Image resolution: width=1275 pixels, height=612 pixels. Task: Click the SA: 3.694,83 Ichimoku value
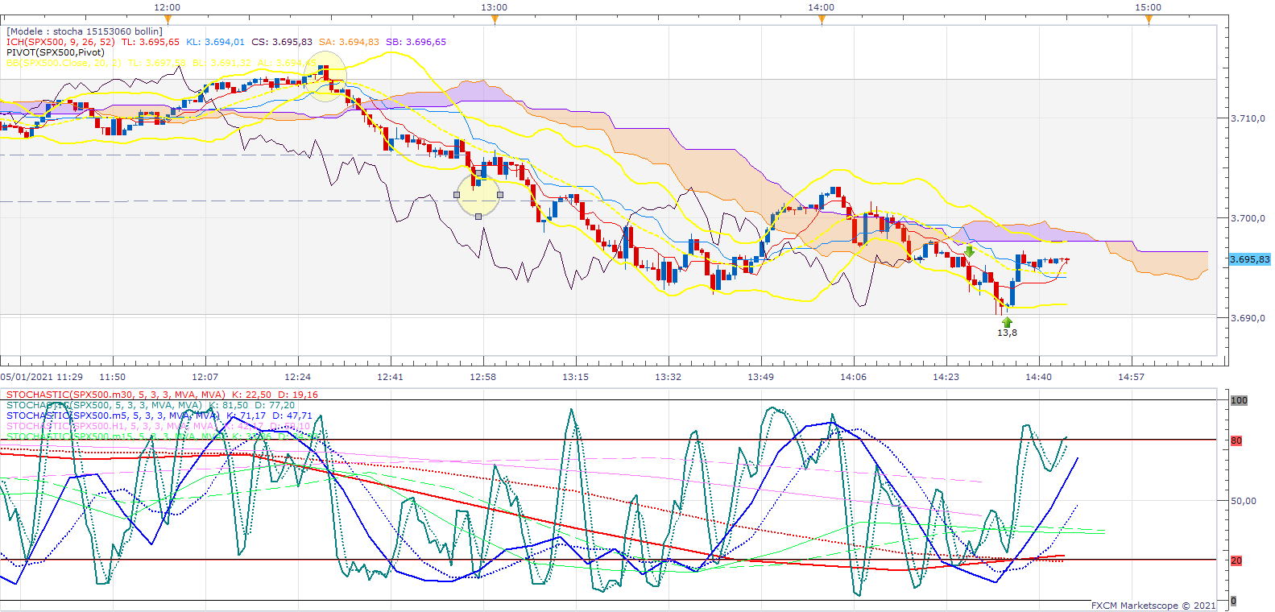pos(349,42)
